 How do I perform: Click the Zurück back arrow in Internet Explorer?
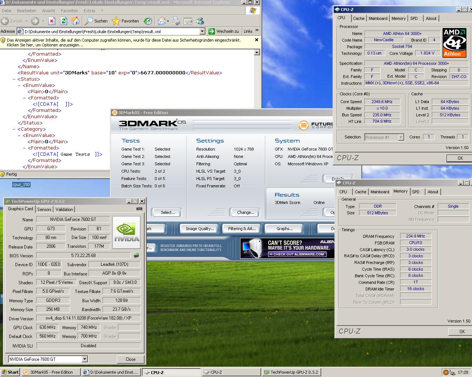click(x=5, y=21)
